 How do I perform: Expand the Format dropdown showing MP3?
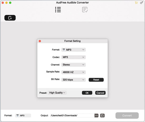[x=74, y=50]
